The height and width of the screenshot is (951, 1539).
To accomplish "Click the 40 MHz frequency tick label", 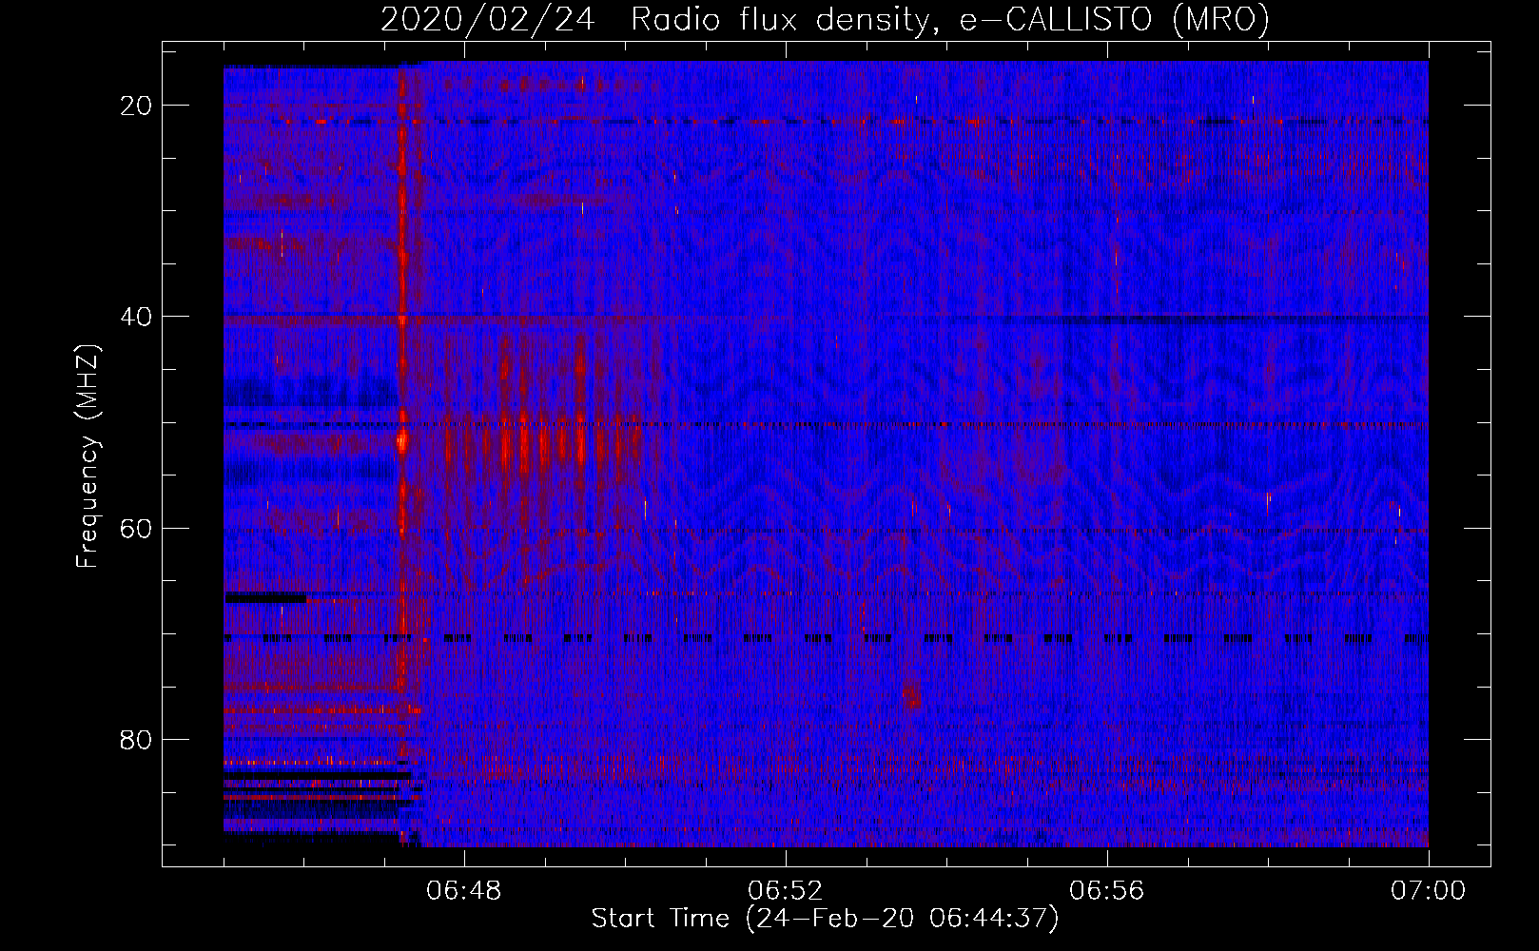I will (x=136, y=317).
